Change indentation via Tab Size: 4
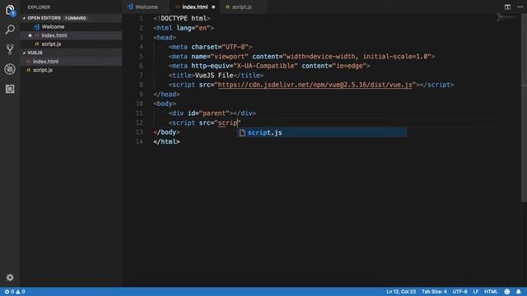 (434, 292)
